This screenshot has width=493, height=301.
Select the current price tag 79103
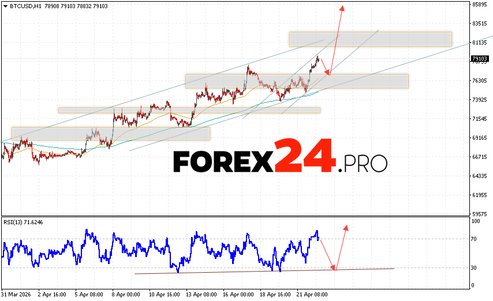click(480, 58)
